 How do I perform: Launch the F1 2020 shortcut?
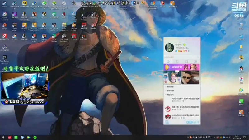click(x=73, y=37)
